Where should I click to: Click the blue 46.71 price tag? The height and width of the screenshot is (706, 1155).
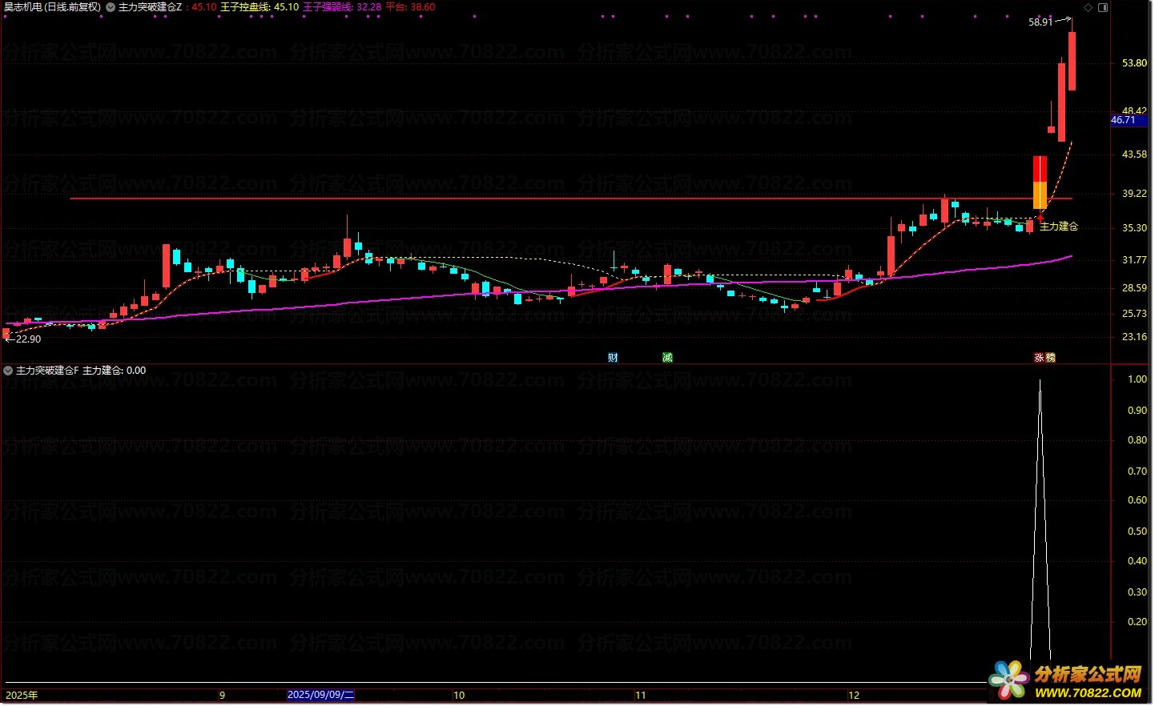point(1124,120)
